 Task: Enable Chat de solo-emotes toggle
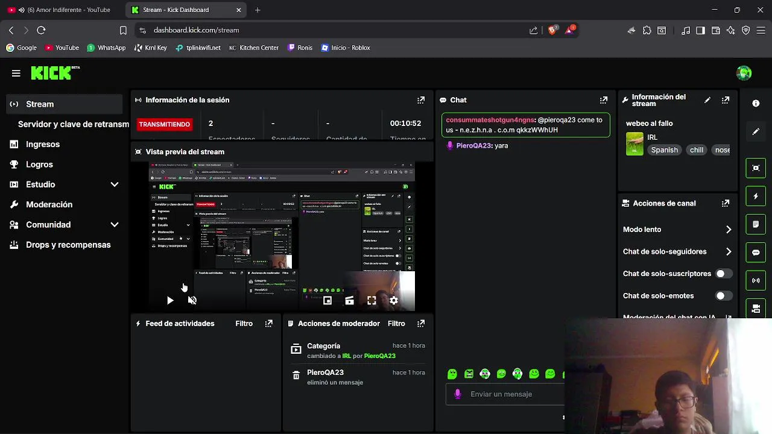click(x=724, y=296)
